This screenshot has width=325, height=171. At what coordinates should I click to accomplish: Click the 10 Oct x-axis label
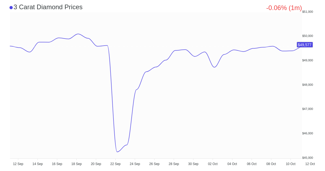click(291, 164)
